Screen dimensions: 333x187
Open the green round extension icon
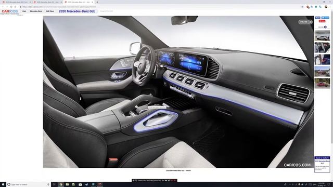point(316,7)
